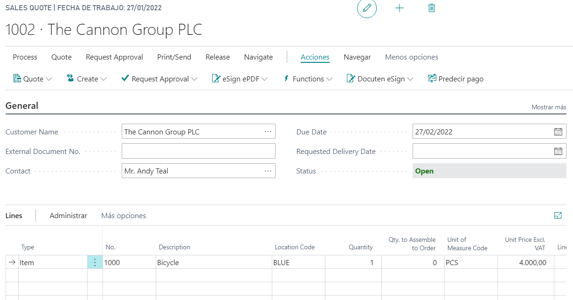Click Mostrar más in General section
The width and height of the screenshot is (573, 300).
click(549, 107)
